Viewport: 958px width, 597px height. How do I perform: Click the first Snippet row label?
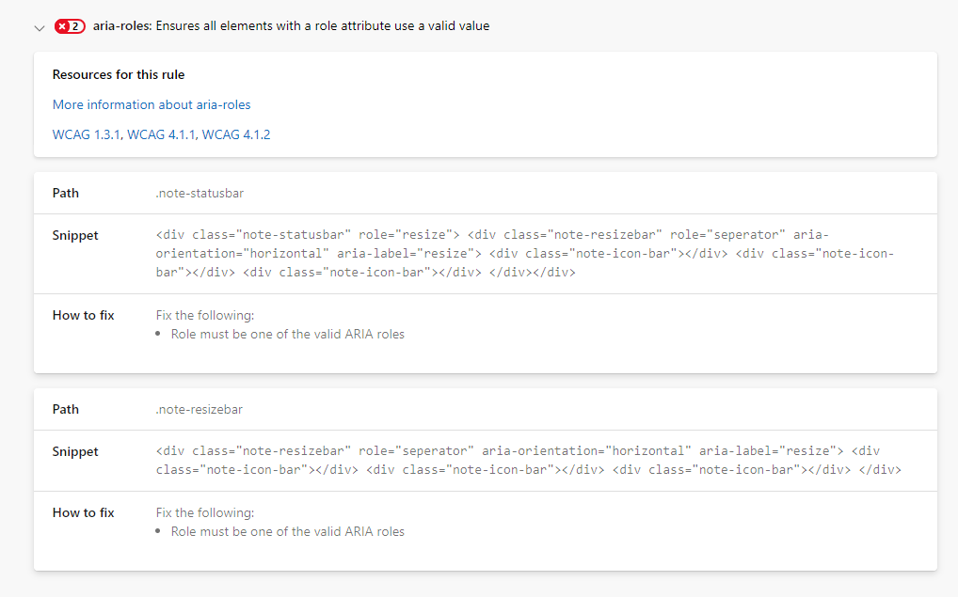click(75, 235)
